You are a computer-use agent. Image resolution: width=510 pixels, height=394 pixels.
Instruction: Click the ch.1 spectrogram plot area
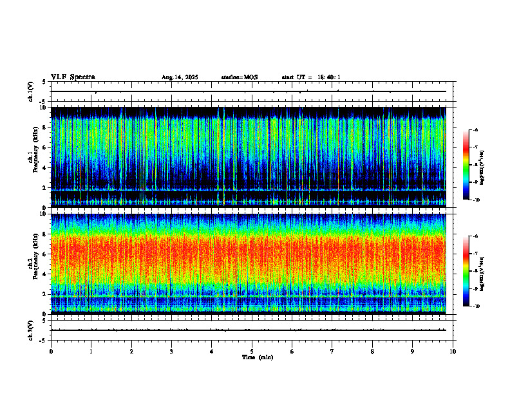[248, 157]
